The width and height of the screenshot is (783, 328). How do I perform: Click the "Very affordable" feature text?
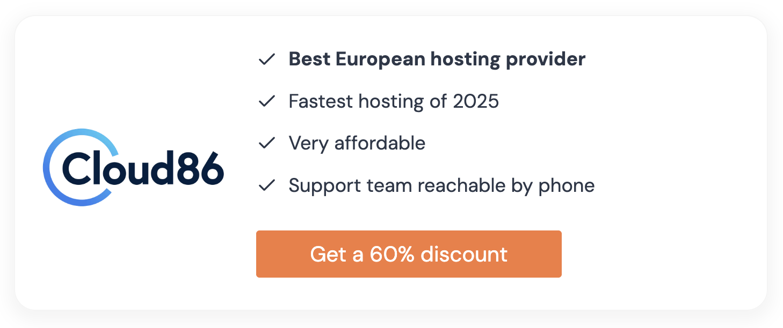(357, 143)
